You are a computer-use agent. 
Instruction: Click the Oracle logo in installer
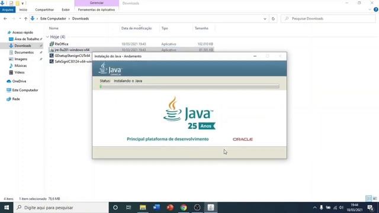click(243, 140)
